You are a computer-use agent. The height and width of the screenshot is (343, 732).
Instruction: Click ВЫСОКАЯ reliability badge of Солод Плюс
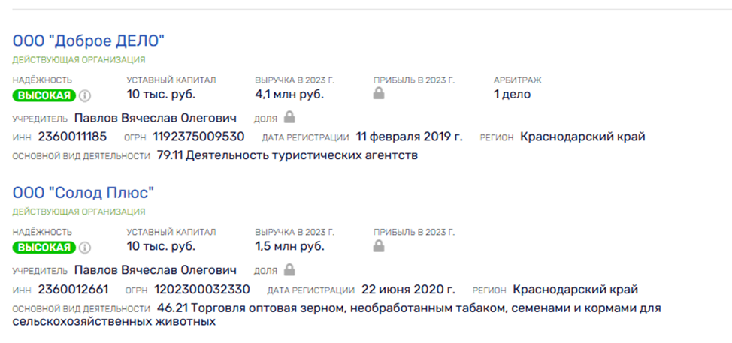pos(44,248)
